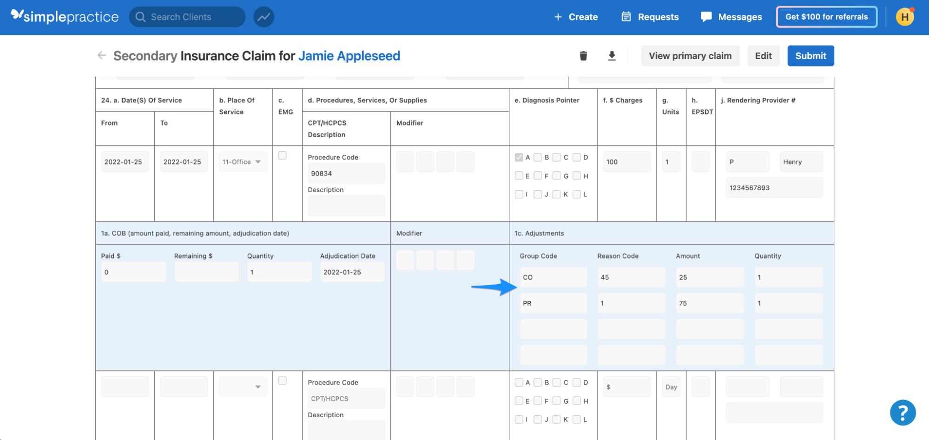Download the claim with the download icon
Screen dimensions: 929x440
pyautogui.click(x=612, y=55)
